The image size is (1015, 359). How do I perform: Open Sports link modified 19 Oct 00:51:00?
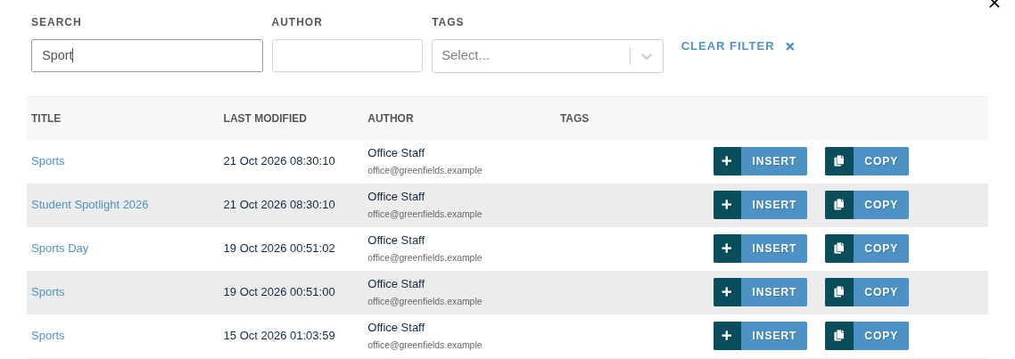click(48, 291)
